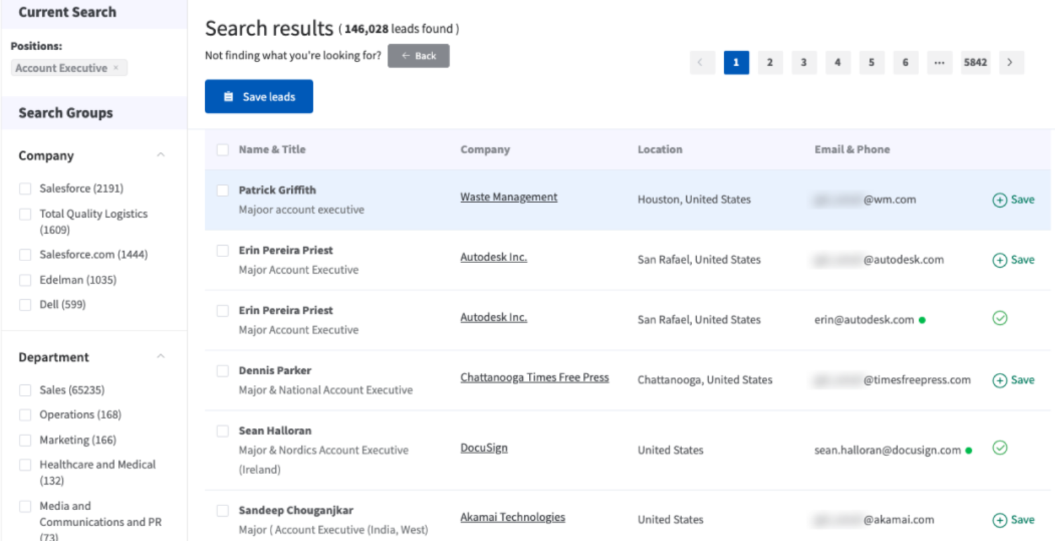This screenshot has width=1055, height=541.
Task: Go to next results page arrow
Action: click(1011, 62)
